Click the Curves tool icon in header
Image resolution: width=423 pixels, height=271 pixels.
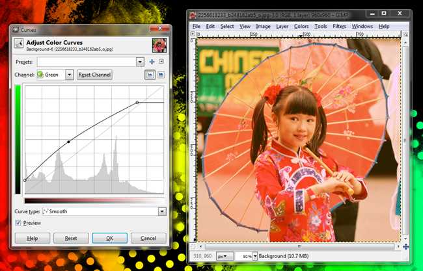(x=19, y=43)
